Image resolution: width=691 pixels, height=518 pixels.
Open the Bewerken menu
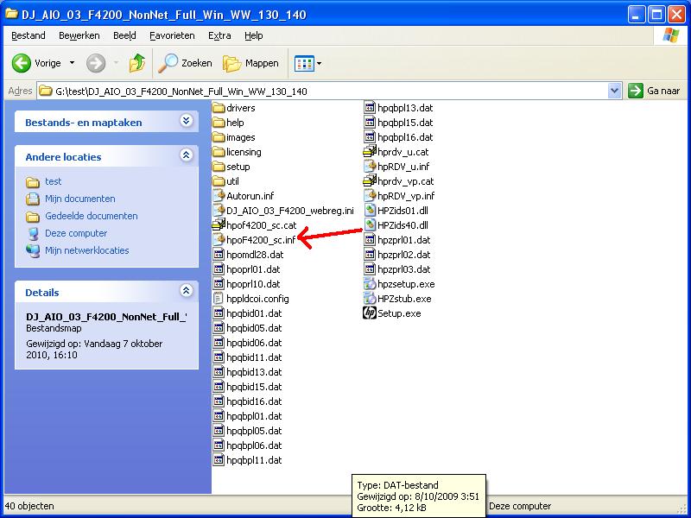79,35
